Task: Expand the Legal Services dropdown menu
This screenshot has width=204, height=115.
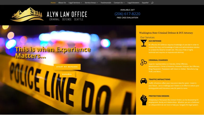Action: (75, 3)
